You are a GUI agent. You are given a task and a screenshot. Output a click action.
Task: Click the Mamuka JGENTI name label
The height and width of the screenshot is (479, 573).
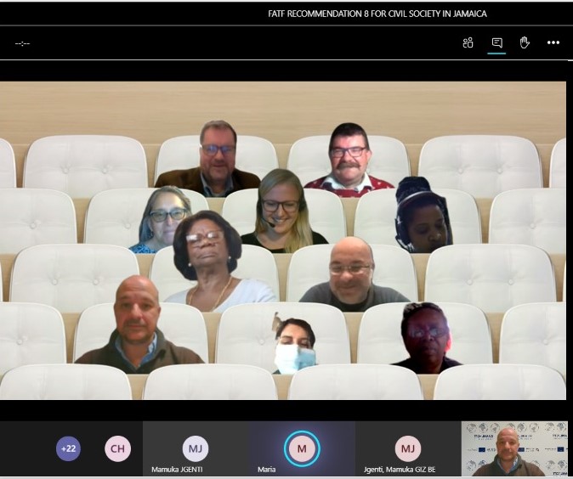pos(176,469)
